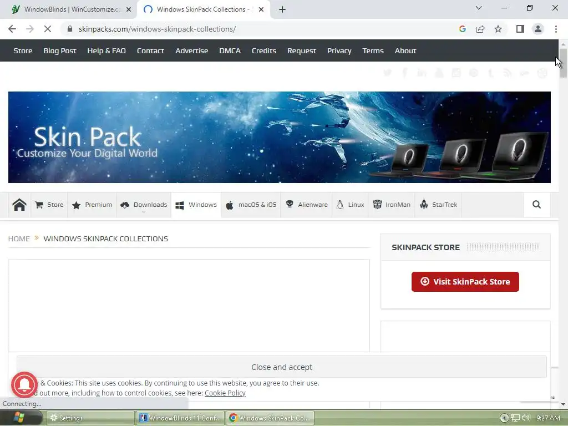
Task: Open the Privacy page
Action: tap(339, 50)
